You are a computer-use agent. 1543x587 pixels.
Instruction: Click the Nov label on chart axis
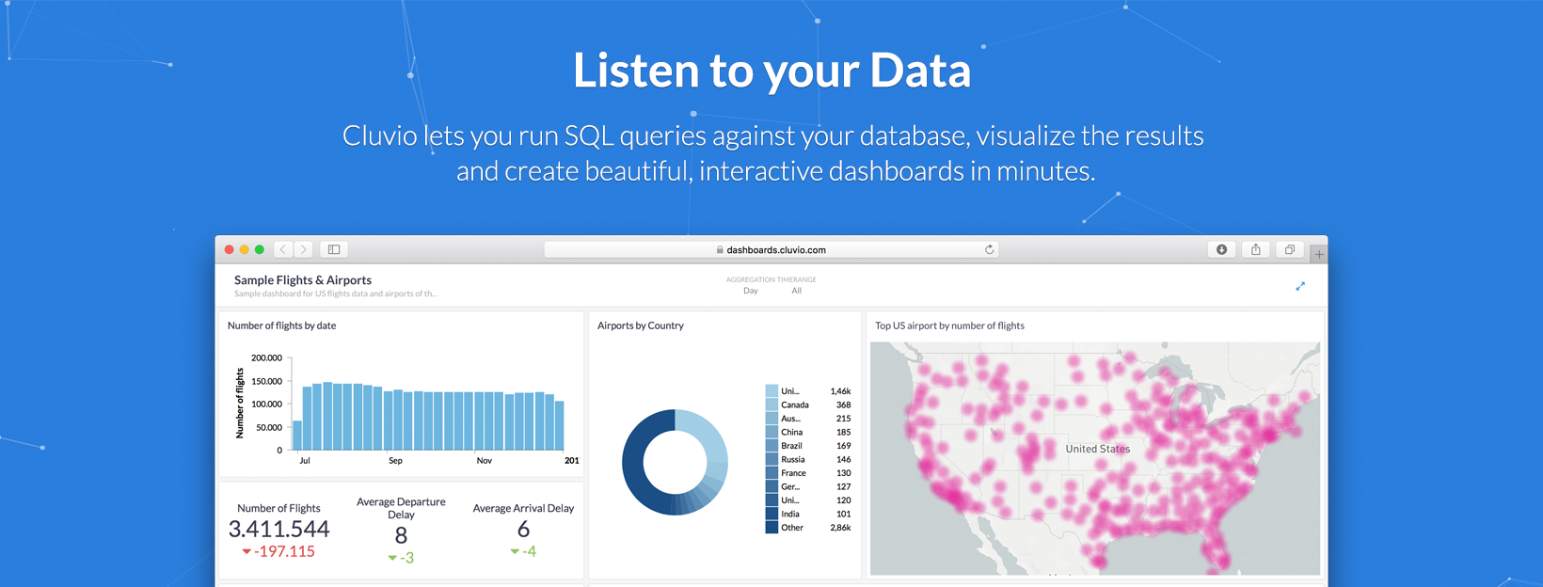(x=485, y=461)
